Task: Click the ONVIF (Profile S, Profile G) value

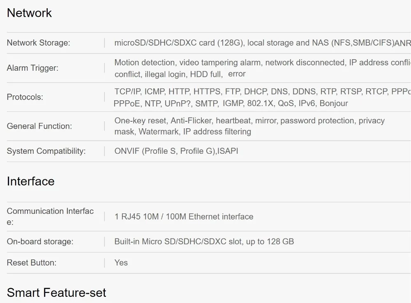Action: coord(176,151)
